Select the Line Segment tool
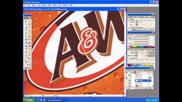This screenshot has height=102, width=182. point(26,30)
